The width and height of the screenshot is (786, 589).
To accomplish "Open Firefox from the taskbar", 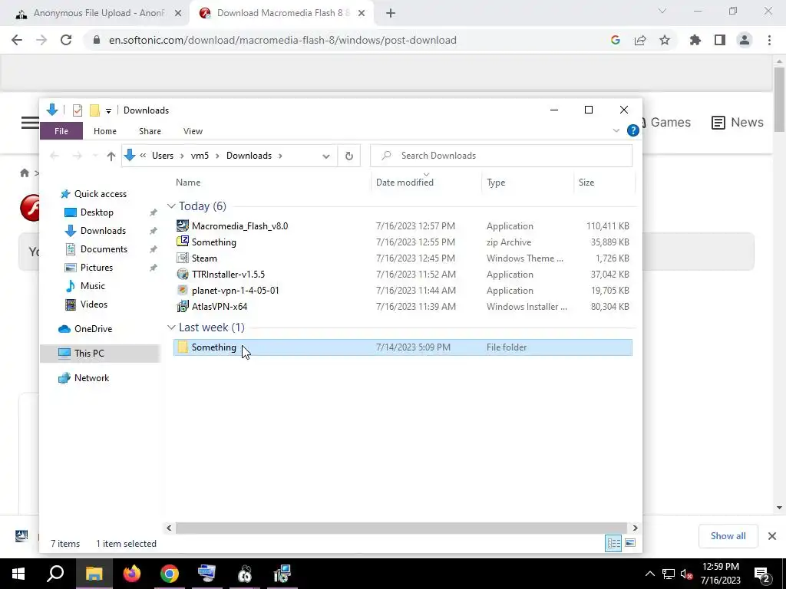I will [132, 574].
